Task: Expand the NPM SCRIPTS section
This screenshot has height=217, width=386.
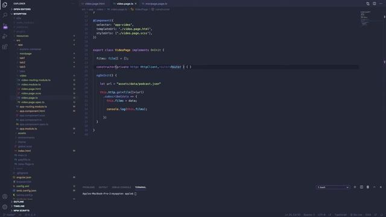Action: (22, 210)
